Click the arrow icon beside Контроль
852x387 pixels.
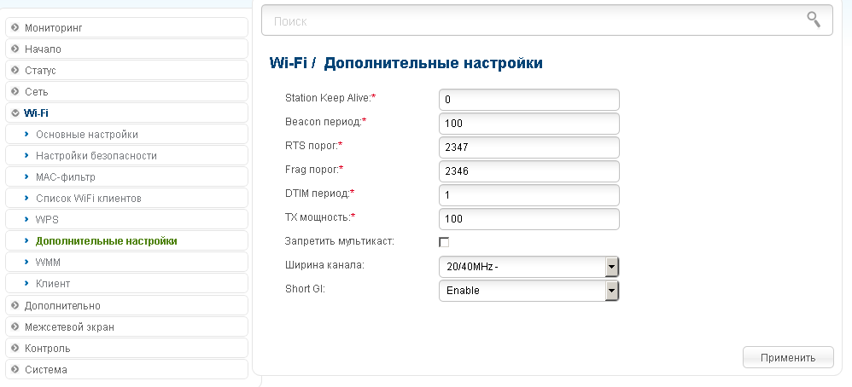click(x=15, y=348)
